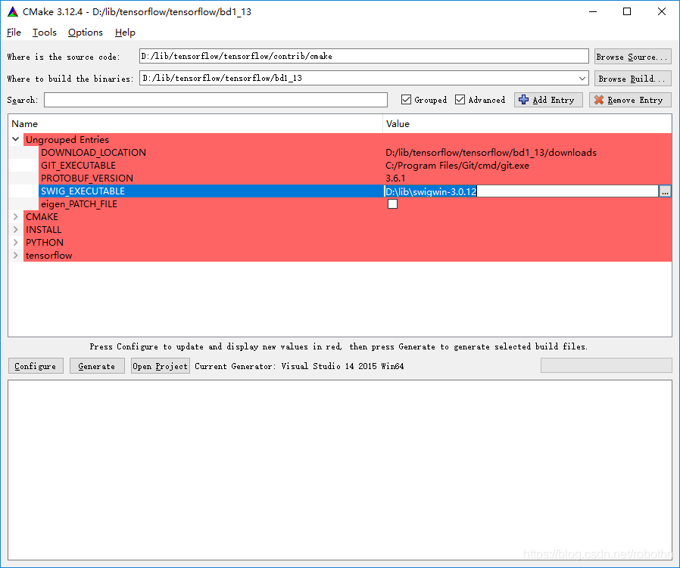This screenshot has height=568, width=680.
Task: Open the Help menu
Action: [125, 33]
